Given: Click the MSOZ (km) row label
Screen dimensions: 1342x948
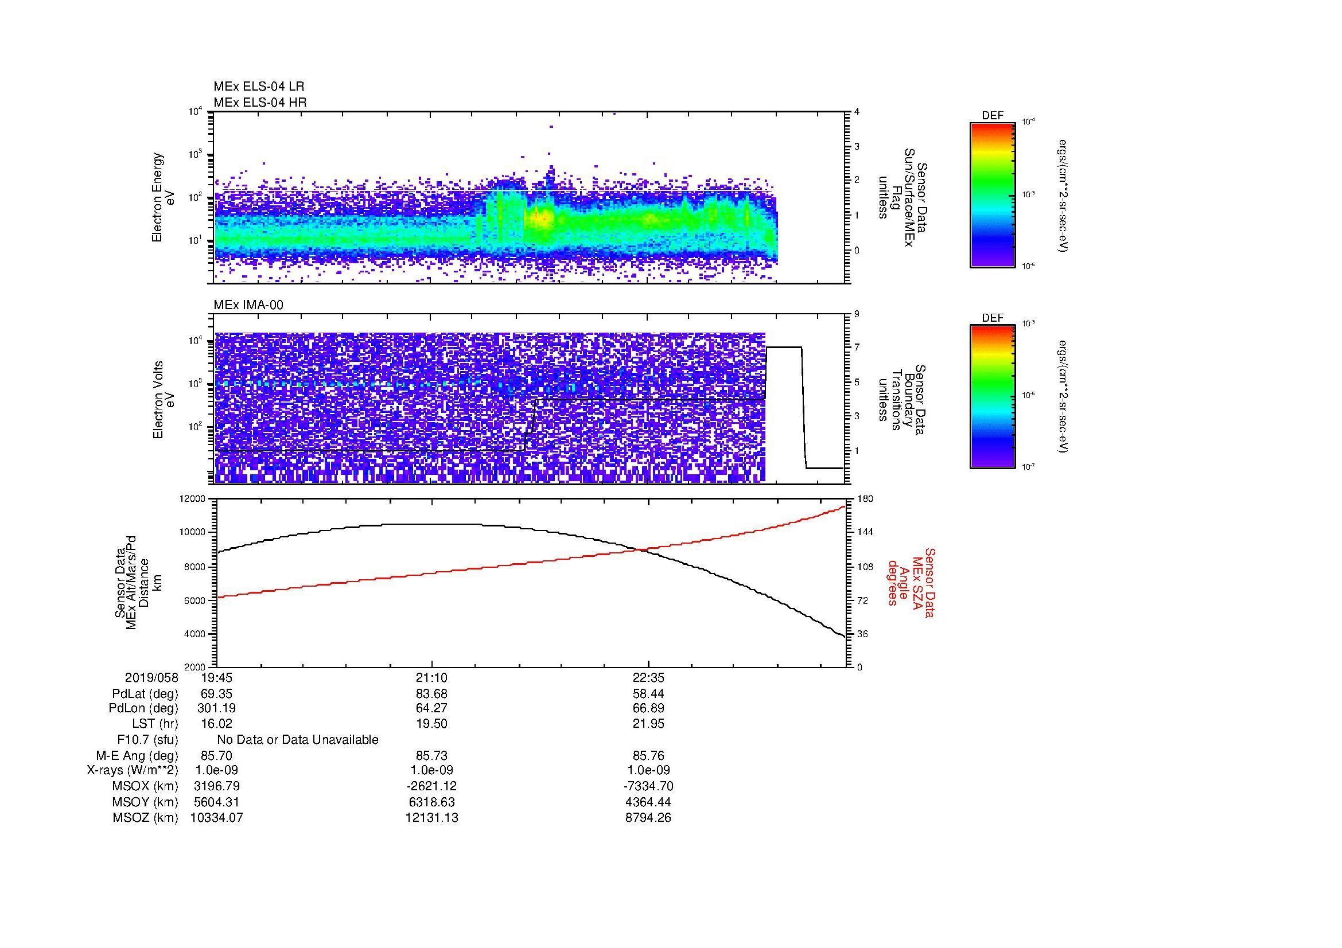Looking at the screenshot, I should (x=146, y=818).
